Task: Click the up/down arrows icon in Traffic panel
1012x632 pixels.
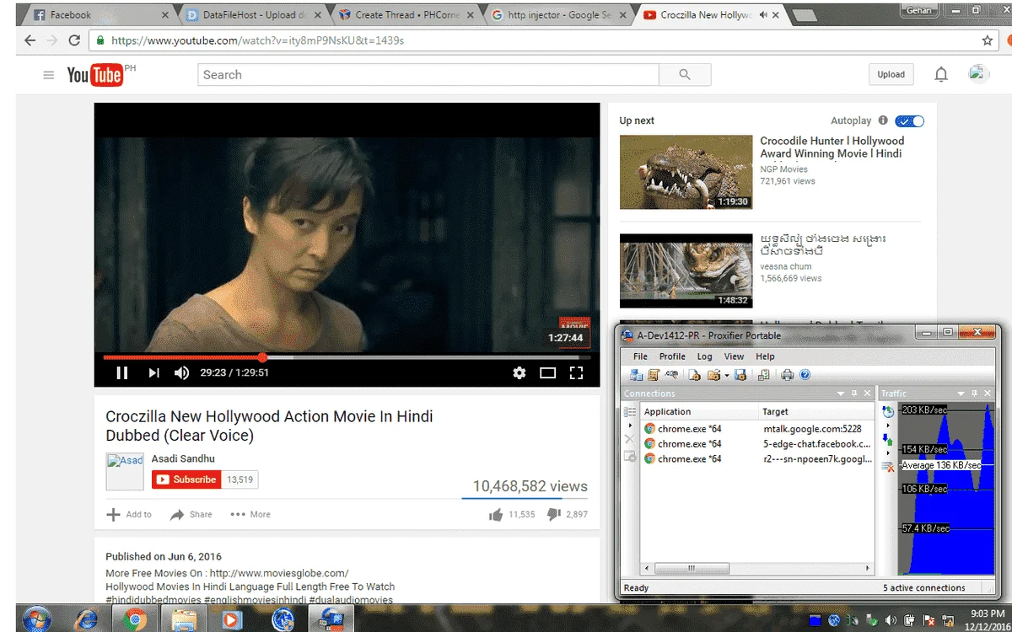Action: coord(887,439)
